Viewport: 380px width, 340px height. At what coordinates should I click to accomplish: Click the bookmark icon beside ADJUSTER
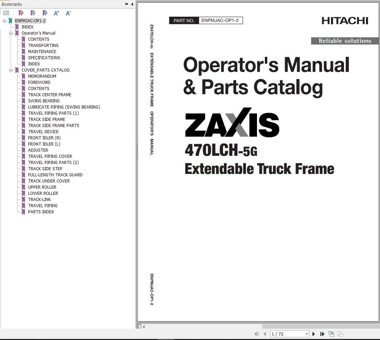24,150
